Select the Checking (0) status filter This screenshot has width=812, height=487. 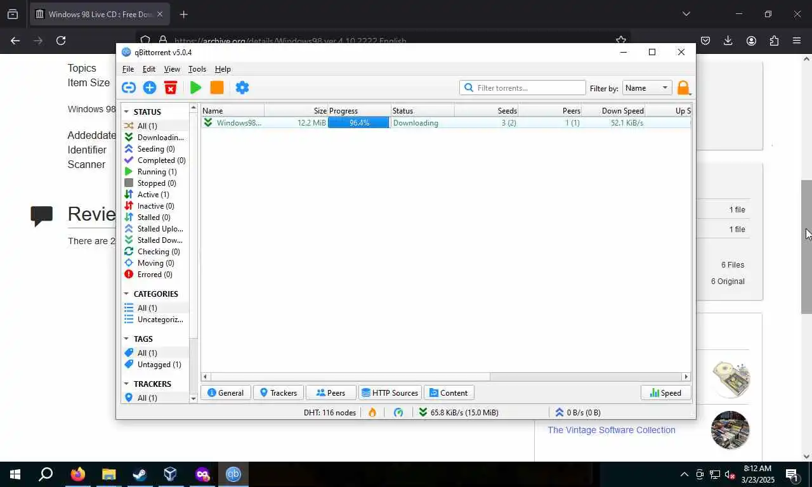pos(155,251)
